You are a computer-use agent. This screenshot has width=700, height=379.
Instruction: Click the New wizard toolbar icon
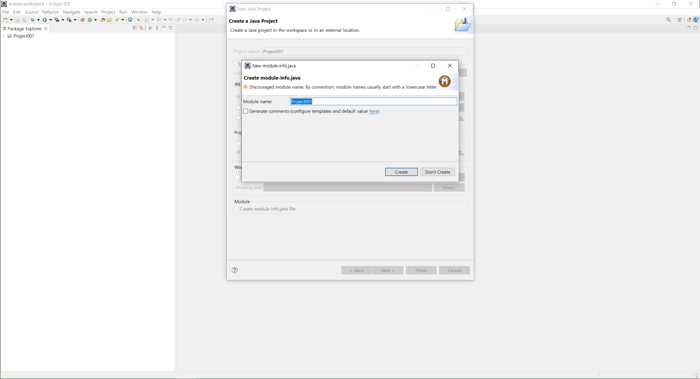tap(5, 20)
